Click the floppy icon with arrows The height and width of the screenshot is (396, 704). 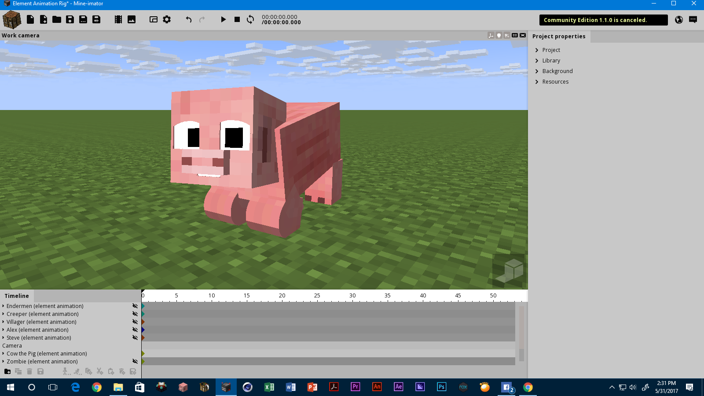pyautogui.click(x=96, y=19)
